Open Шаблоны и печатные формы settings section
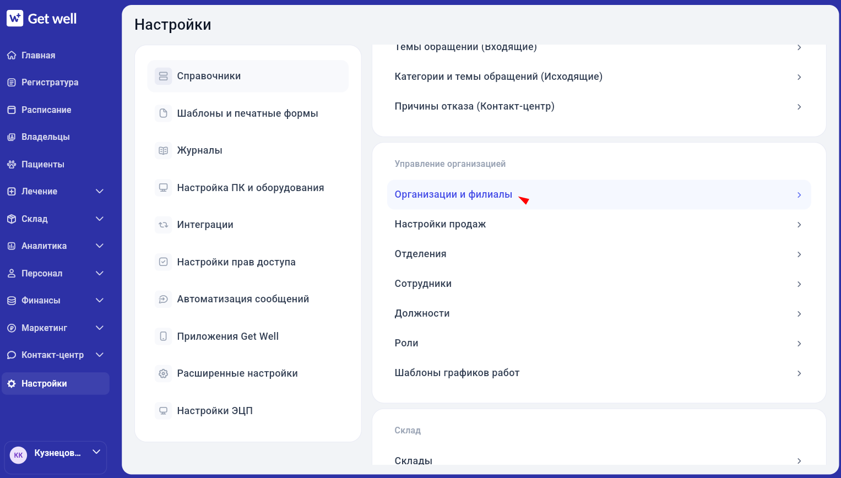 click(x=248, y=113)
